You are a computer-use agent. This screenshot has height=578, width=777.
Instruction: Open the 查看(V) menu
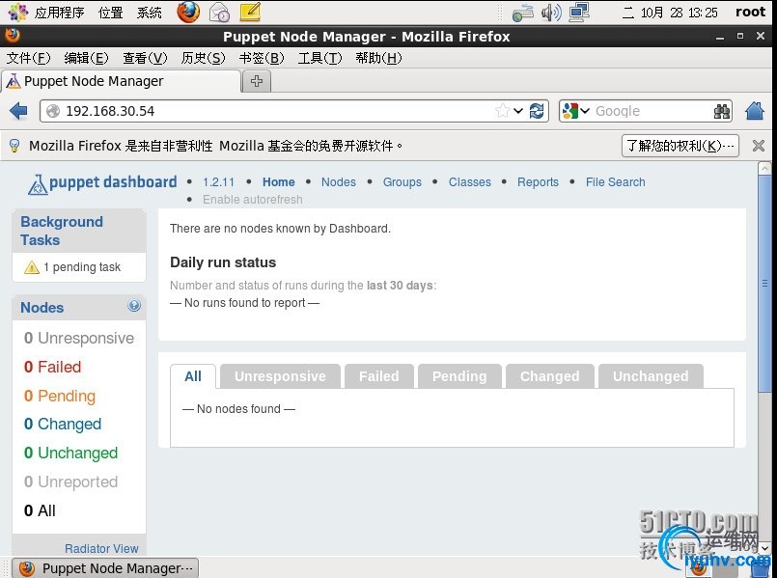click(x=145, y=58)
